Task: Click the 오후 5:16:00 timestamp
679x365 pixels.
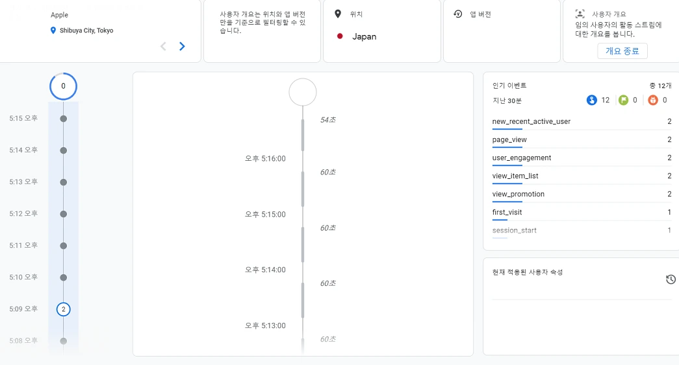Action: point(265,159)
